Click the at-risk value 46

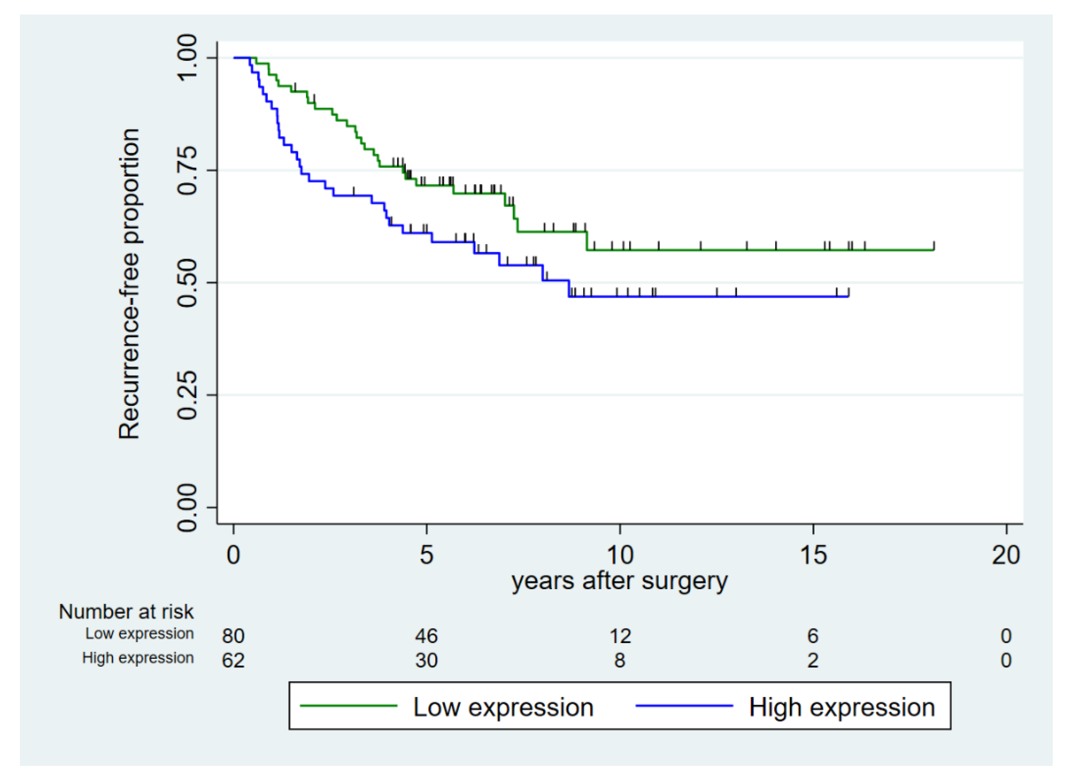(426, 636)
